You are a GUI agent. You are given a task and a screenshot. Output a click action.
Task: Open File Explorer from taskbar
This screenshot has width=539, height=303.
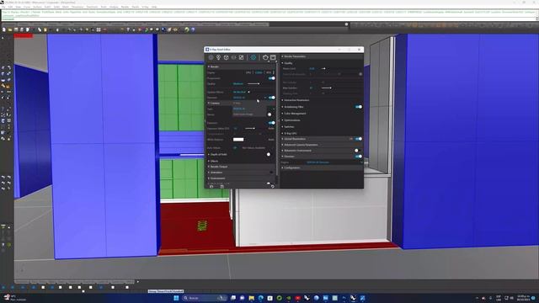tap(252, 298)
